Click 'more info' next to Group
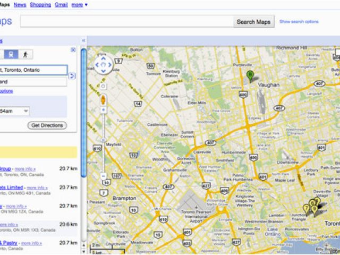Viewport: 340px width, 255px height. pos(25,169)
